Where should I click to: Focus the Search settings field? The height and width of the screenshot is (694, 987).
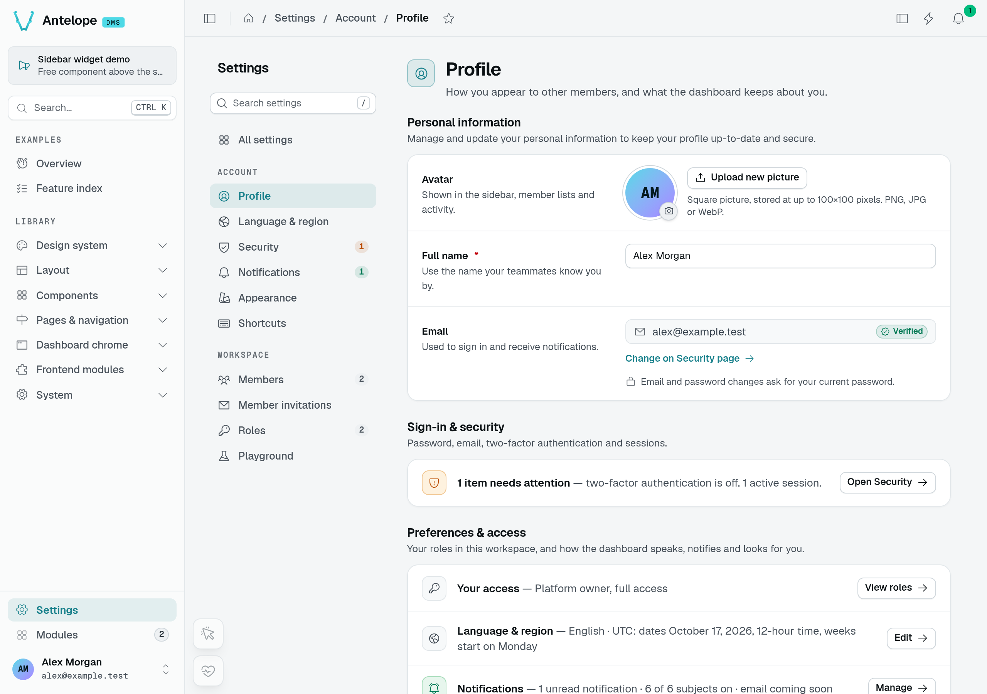point(293,103)
